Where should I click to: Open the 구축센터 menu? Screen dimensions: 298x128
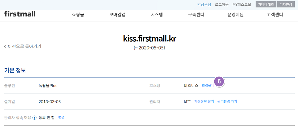point(196,15)
